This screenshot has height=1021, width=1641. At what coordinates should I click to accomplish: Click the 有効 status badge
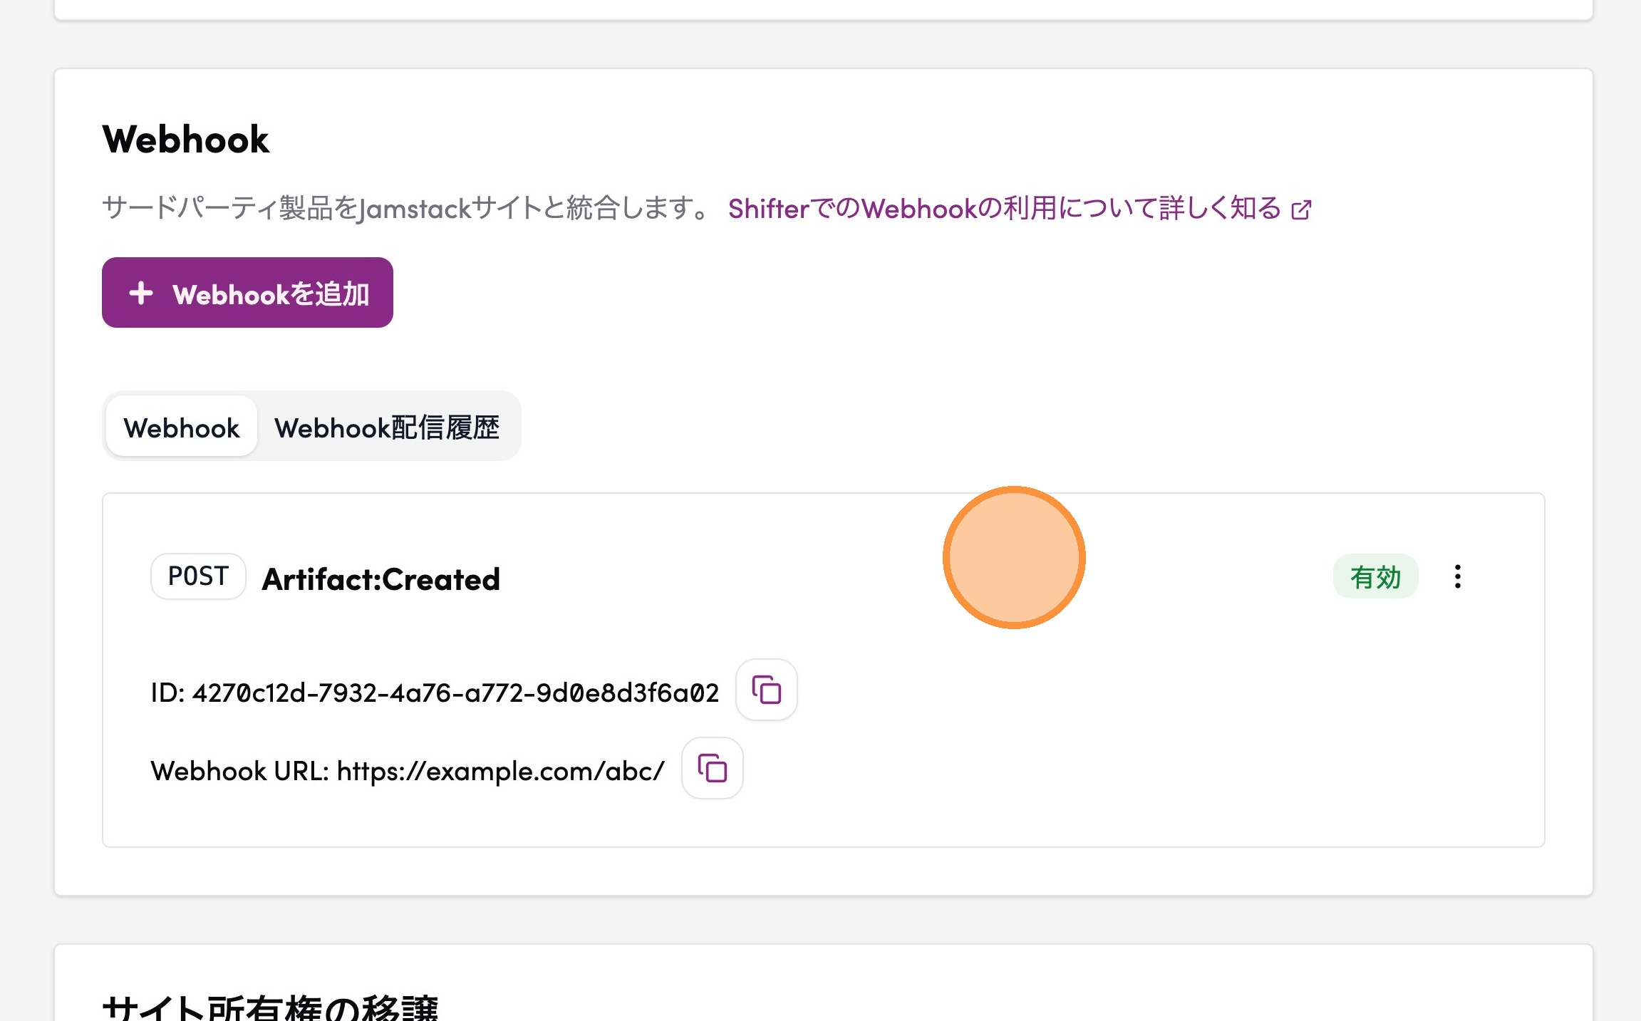pos(1375,576)
